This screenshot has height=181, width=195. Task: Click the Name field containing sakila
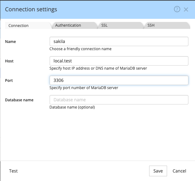[x=119, y=41]
